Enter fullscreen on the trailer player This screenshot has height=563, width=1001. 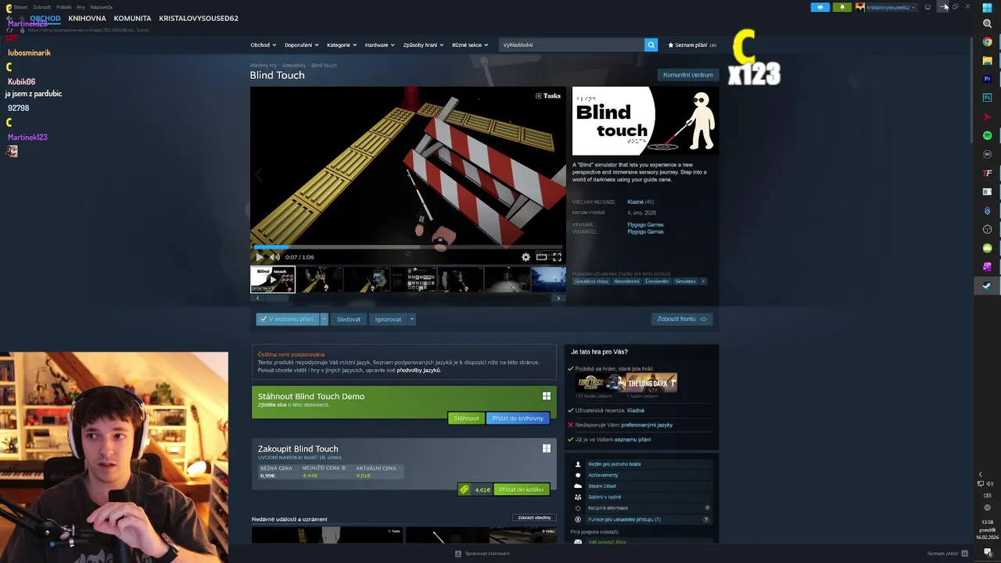click(557, 256)
